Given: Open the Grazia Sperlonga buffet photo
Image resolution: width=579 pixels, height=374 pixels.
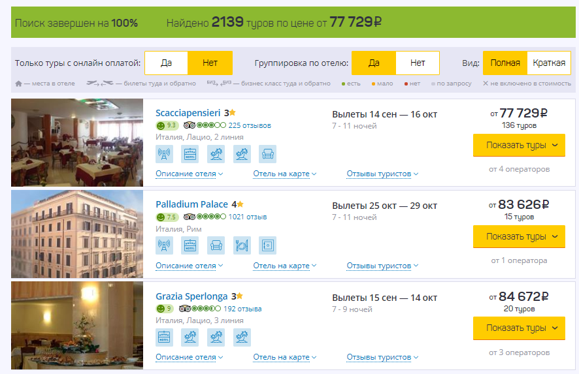Looking at the screenshot, I should [77, 325].
